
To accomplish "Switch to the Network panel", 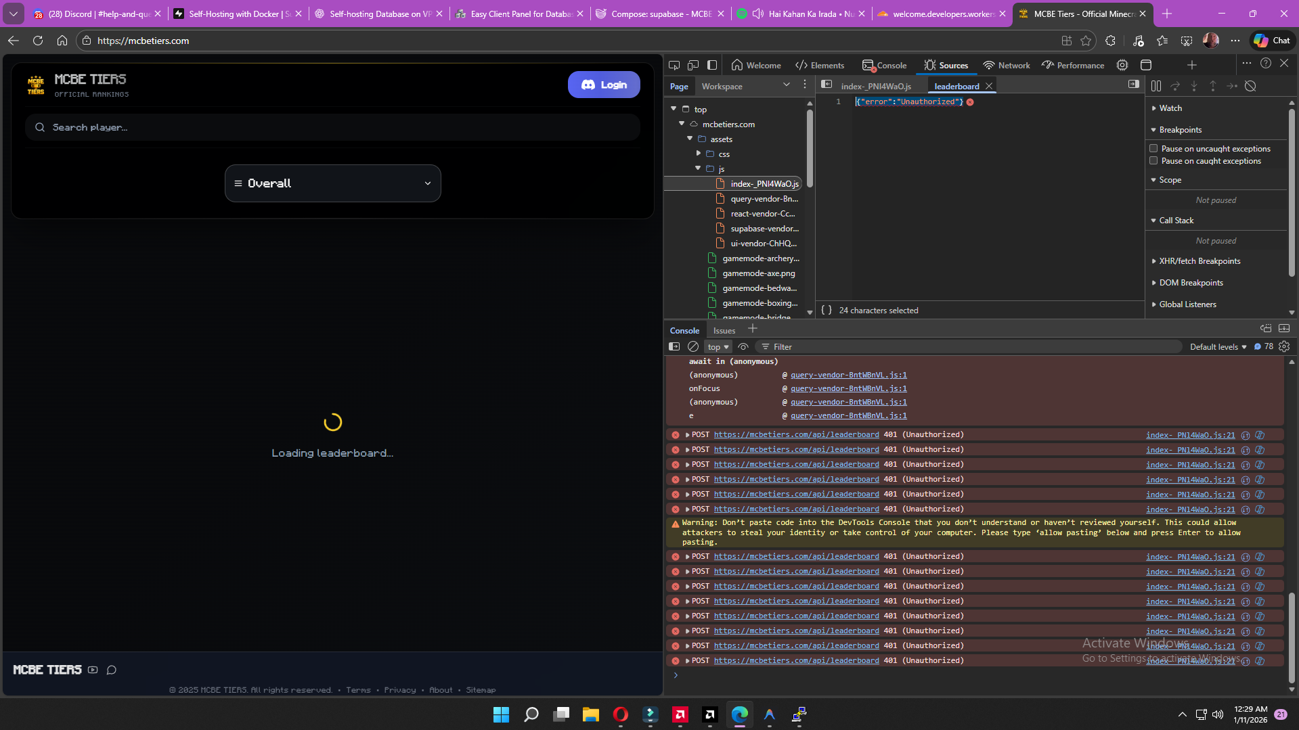I will 1007,65.
